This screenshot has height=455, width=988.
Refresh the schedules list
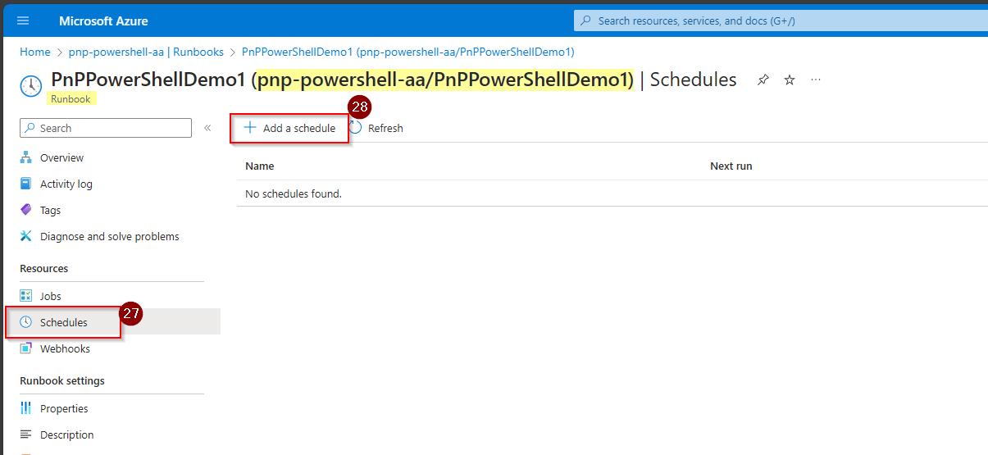(x=376, y=128)
